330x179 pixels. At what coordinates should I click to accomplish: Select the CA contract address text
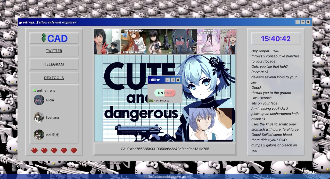(165, 149)
